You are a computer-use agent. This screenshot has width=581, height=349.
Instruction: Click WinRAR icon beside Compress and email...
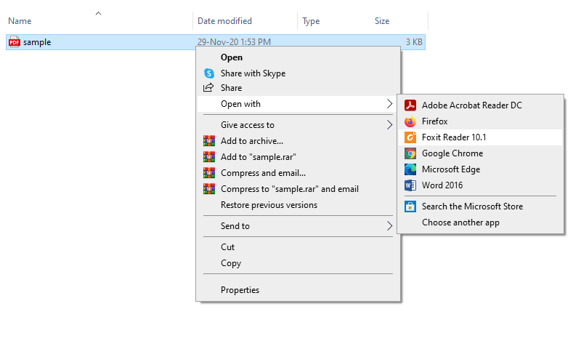pos(209,173)
